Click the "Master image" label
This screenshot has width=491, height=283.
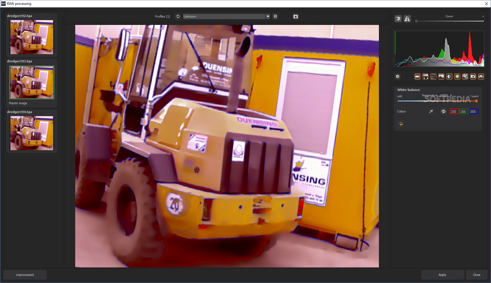point(18,103)
